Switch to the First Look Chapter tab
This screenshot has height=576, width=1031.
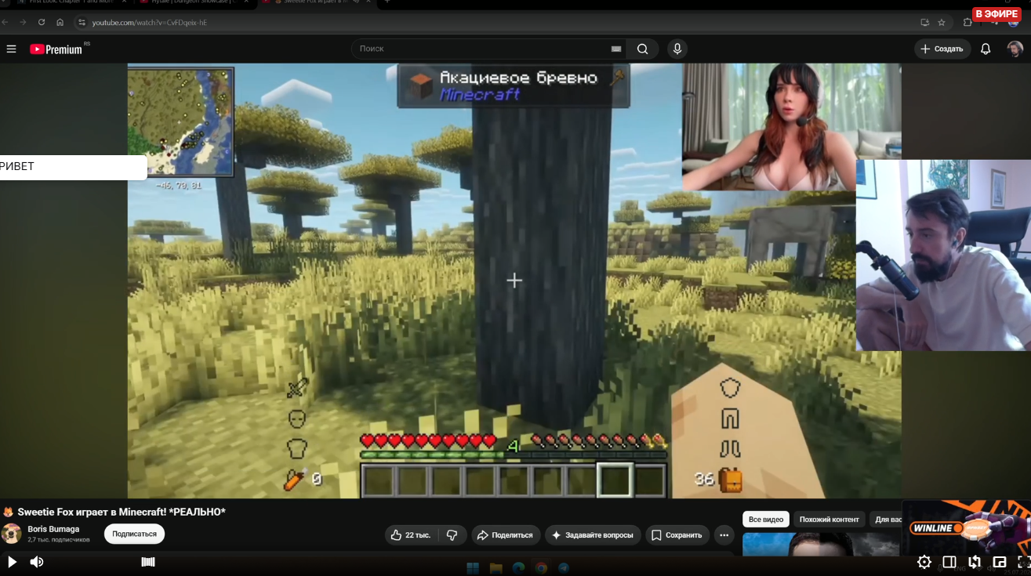[71, 2]
